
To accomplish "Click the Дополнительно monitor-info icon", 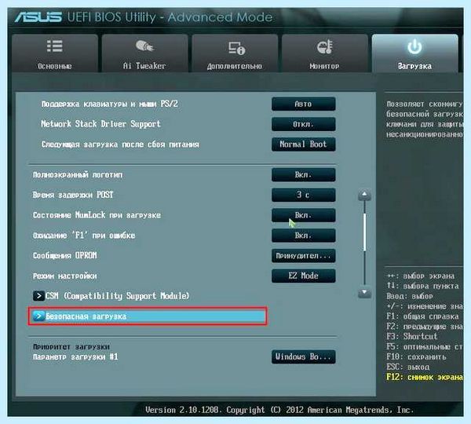I will [x=236, y=48].
